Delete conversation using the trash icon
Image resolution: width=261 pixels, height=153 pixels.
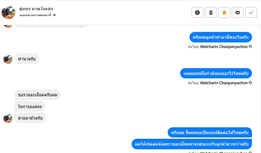coord(211,12)
